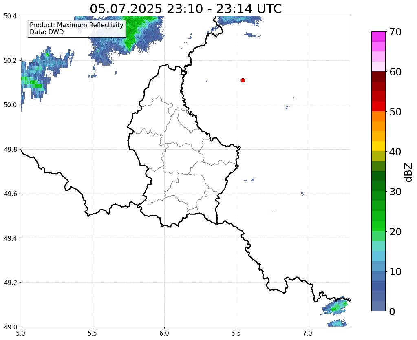Click the longitude axis label 5.0

pos(21,333)
